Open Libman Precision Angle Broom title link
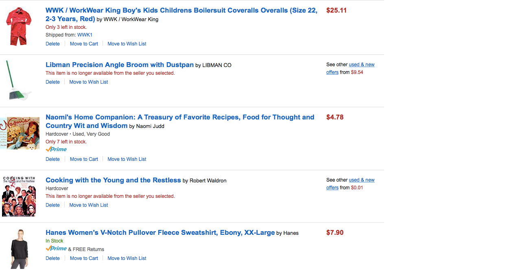This screenshot has width=505, height=273. [119, 65]
